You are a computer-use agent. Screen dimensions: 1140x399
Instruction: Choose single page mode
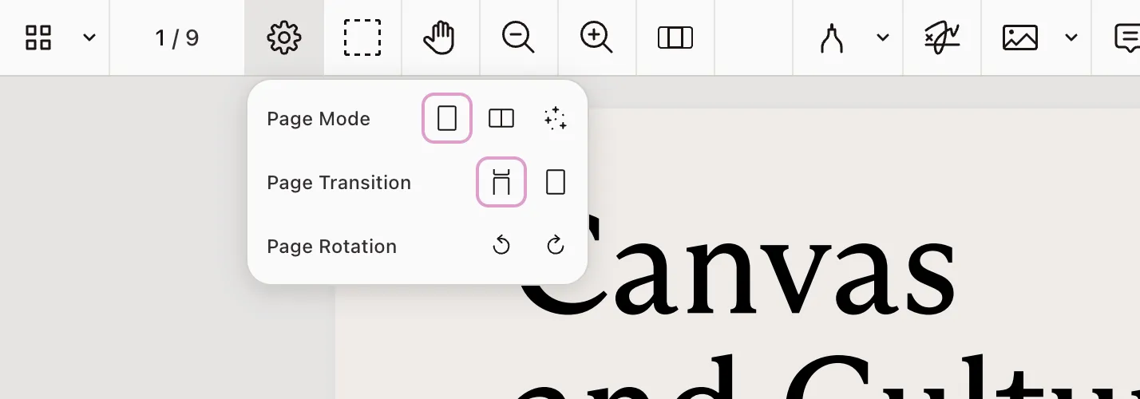447,118
